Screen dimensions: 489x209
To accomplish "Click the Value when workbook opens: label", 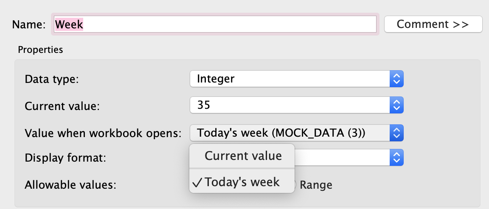I will point(103,133).
